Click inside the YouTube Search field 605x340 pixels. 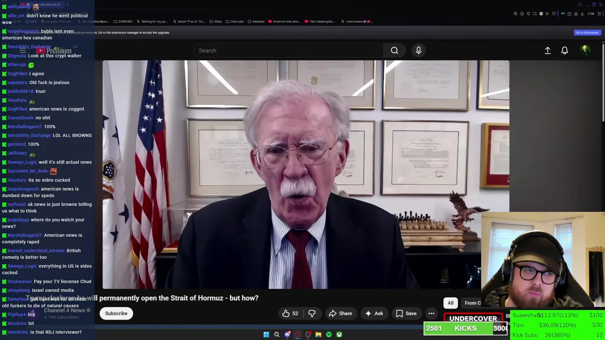click(288, 51)
